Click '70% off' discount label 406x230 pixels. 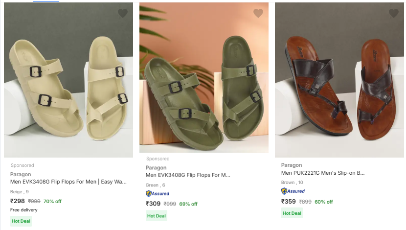(52, 201)
